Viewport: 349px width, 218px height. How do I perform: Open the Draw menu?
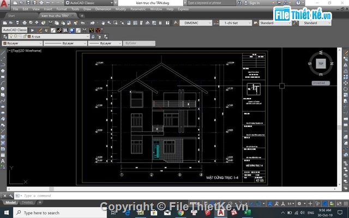87,9
